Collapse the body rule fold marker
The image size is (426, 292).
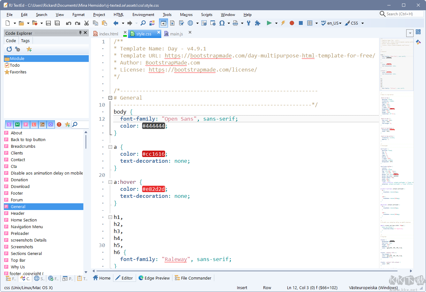(x=110, y=98)
